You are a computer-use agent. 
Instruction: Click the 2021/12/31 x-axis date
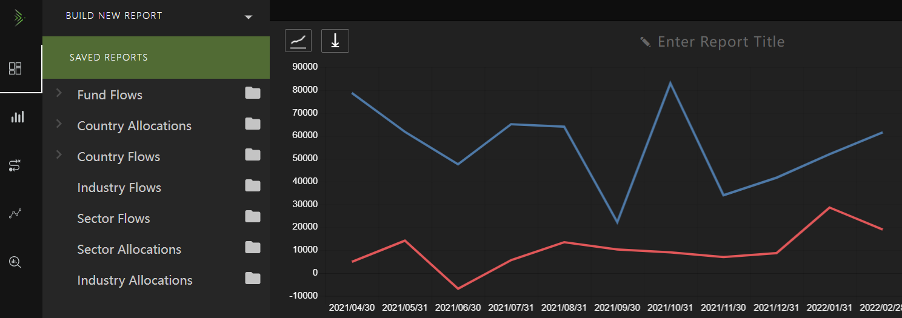[777, 308]
